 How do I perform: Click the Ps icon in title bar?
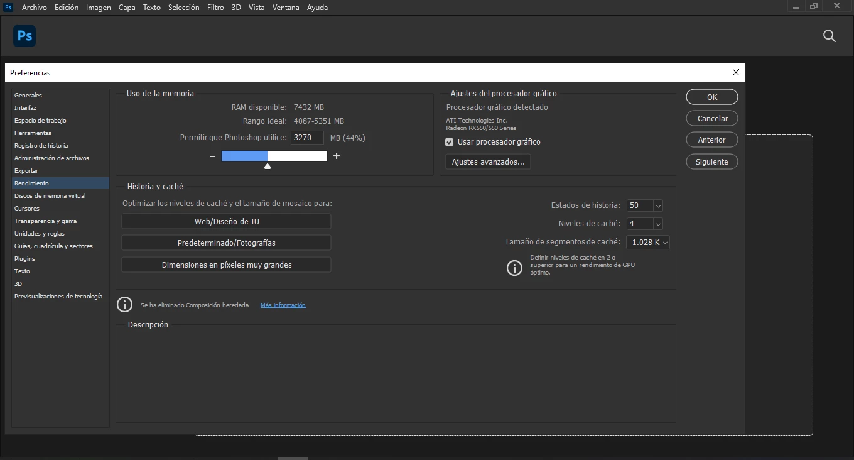tap(8, 7)
